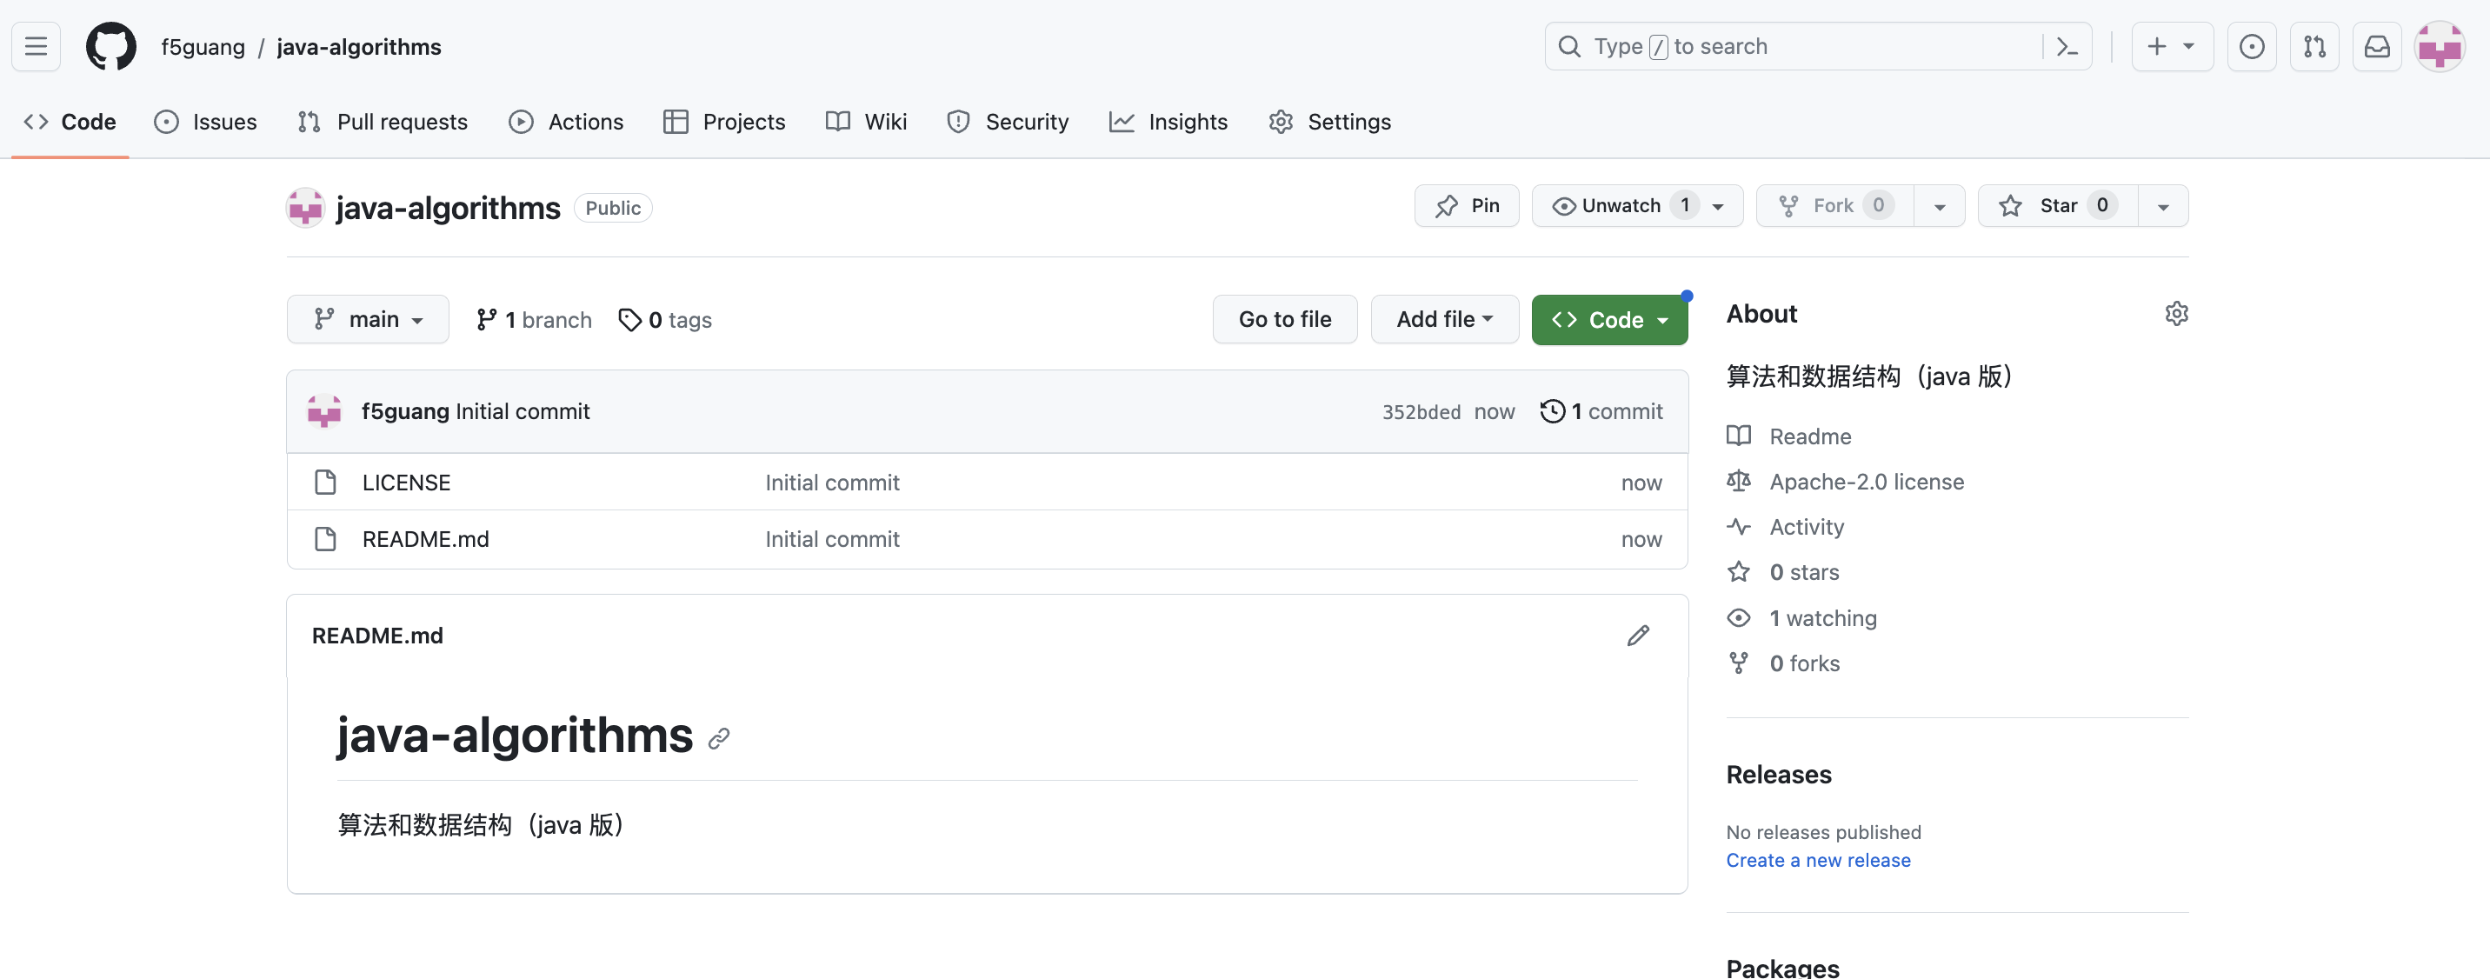Screen dimensions: 2490x979
Task: Click the Go to file button
Action: click(1285, 319)
